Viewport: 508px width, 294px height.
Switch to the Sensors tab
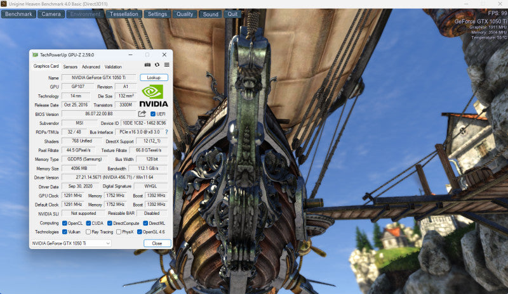pyautogui.click(x=70, y=67)
